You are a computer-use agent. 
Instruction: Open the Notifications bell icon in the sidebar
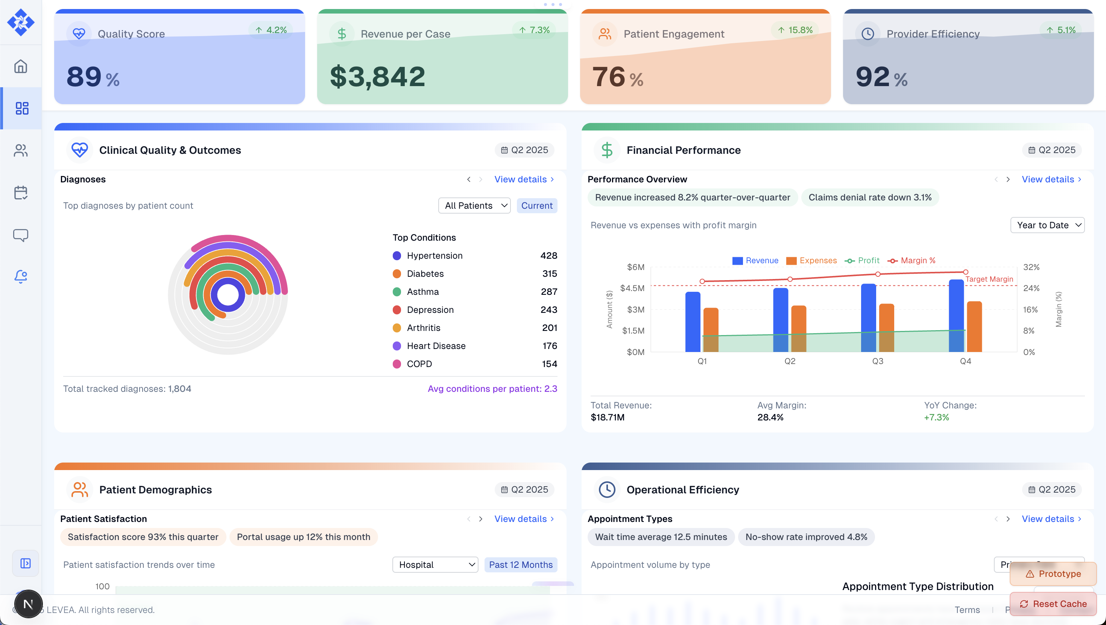(21, 276)
